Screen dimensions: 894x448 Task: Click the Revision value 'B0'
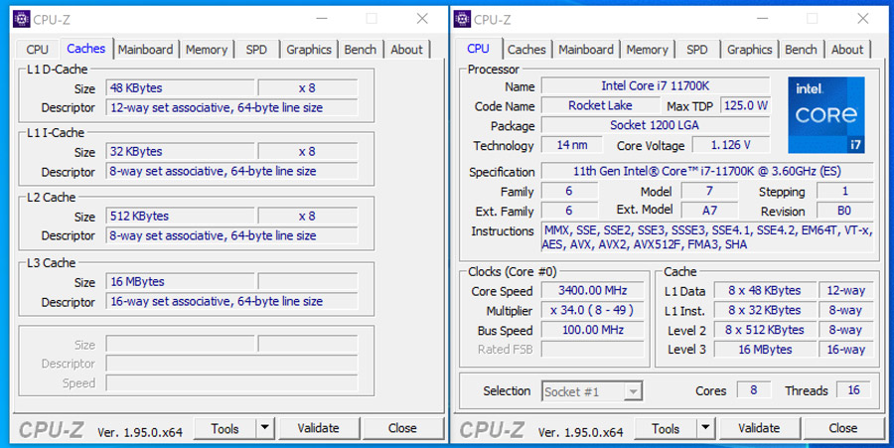point(844,211)
